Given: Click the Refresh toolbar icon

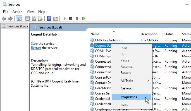Looking at the screenshot, I should point(34,18).
